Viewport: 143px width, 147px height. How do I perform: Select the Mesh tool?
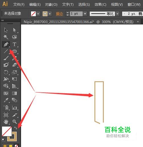6,93
